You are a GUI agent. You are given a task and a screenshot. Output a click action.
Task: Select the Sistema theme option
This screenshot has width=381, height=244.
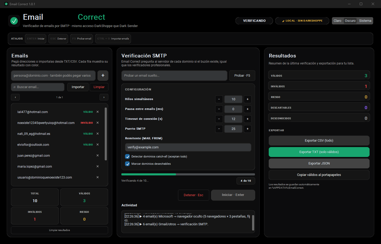365,21
